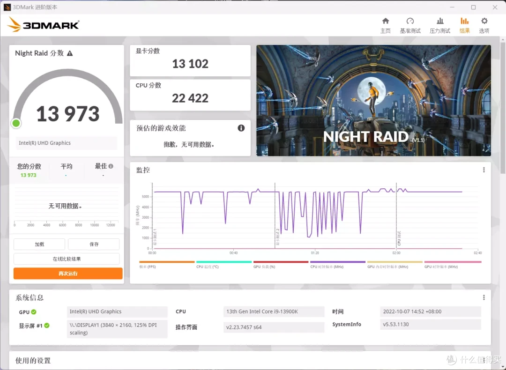Close the 3DMark window
The width and height of the screenshot is (506, 370).
click(495, 7)
